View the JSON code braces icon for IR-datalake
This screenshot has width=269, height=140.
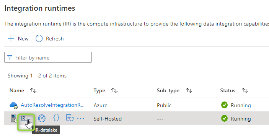pyautogui.click(x=56, y=118)
